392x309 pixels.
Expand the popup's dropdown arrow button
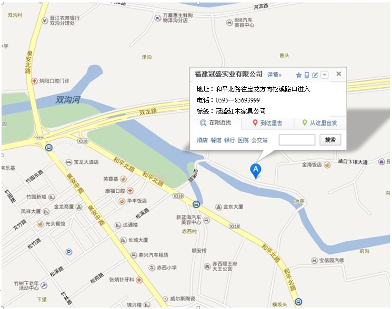(325, 75)
